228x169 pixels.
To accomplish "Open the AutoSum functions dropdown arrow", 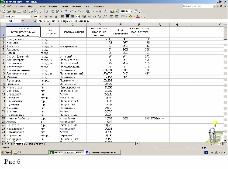I will (97, 11).
